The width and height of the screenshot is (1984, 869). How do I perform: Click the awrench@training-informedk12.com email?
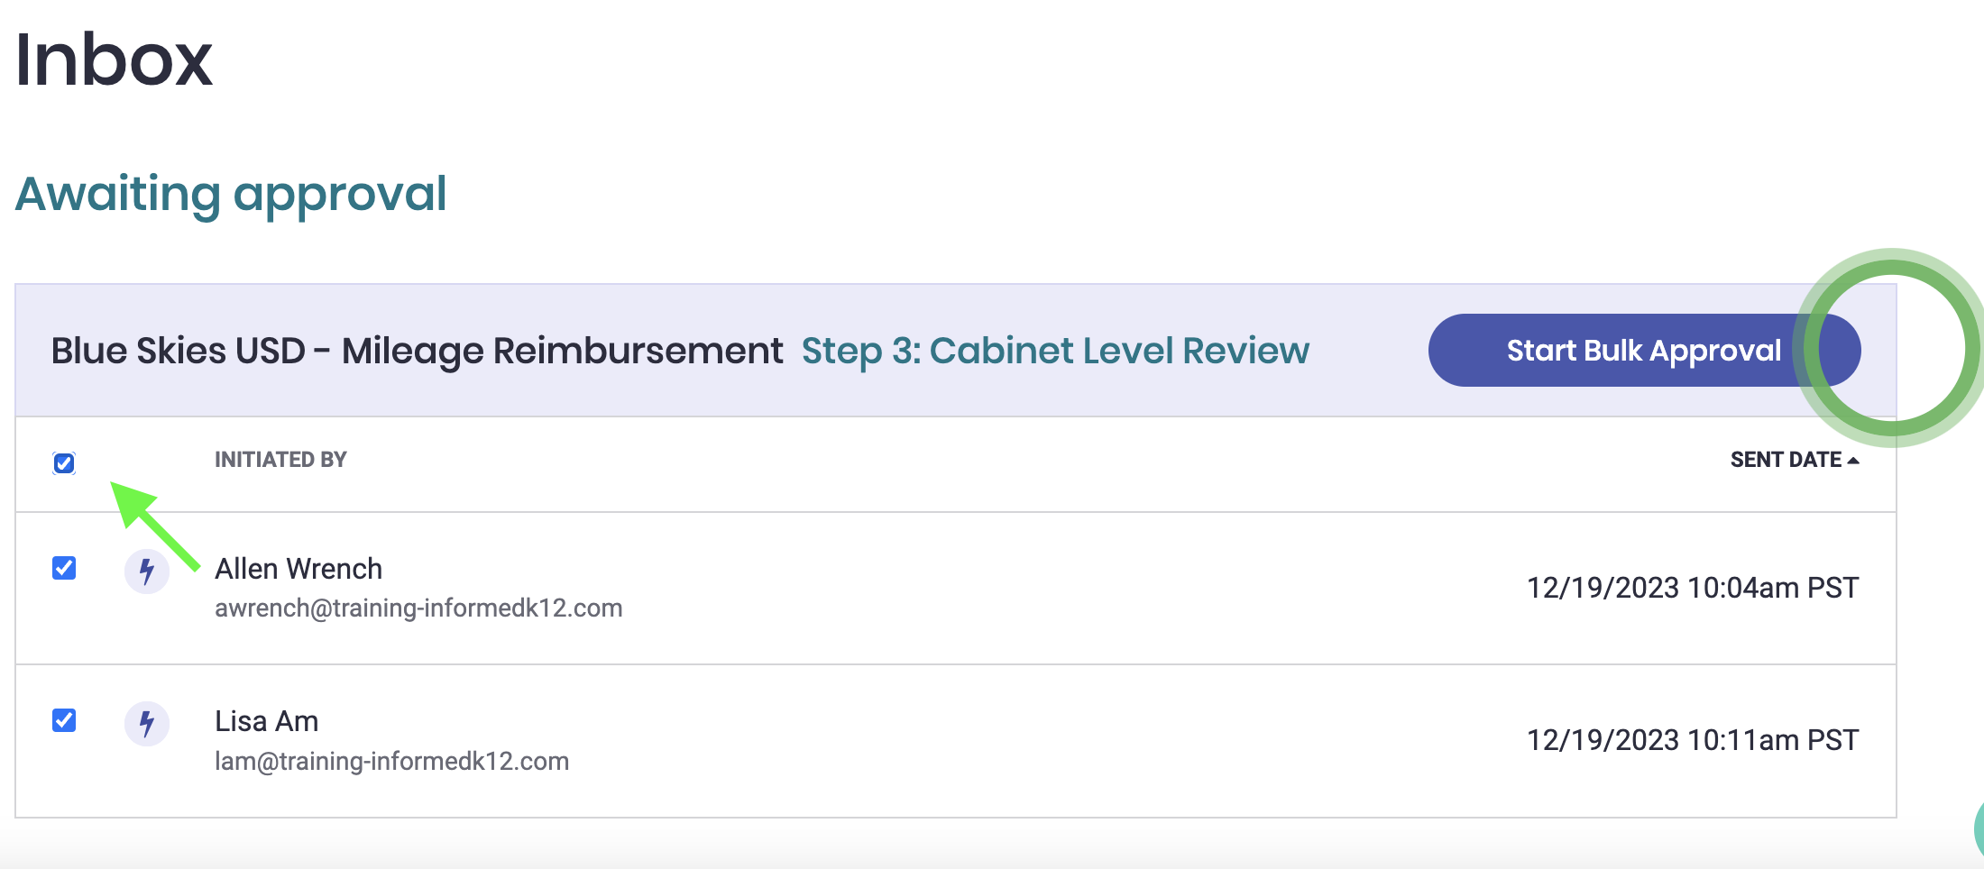click(x=418, y=608)
